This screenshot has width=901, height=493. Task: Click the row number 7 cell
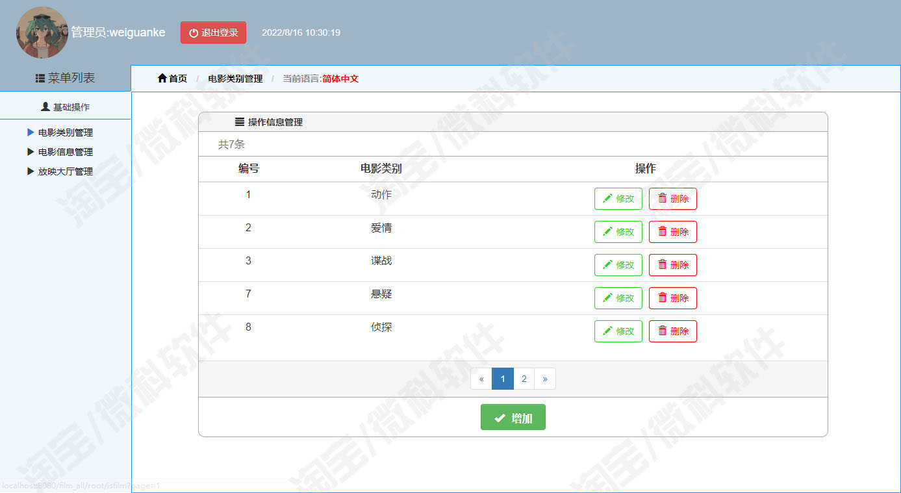(x=248, y=294)
